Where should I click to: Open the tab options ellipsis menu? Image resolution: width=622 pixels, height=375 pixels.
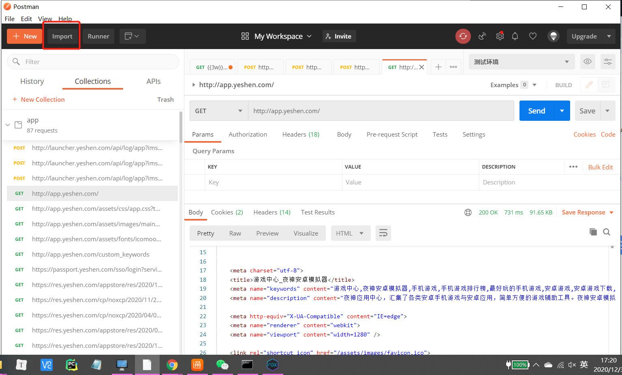pyautogui.click(x=453, y=67)
